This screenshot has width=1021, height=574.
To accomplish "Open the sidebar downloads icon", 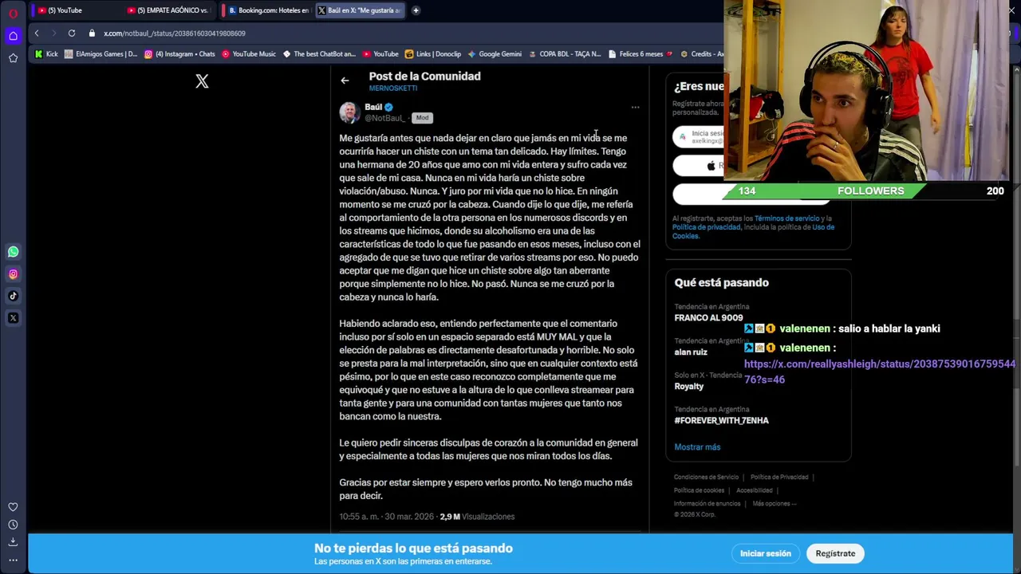I will click(x=13, y=542).
